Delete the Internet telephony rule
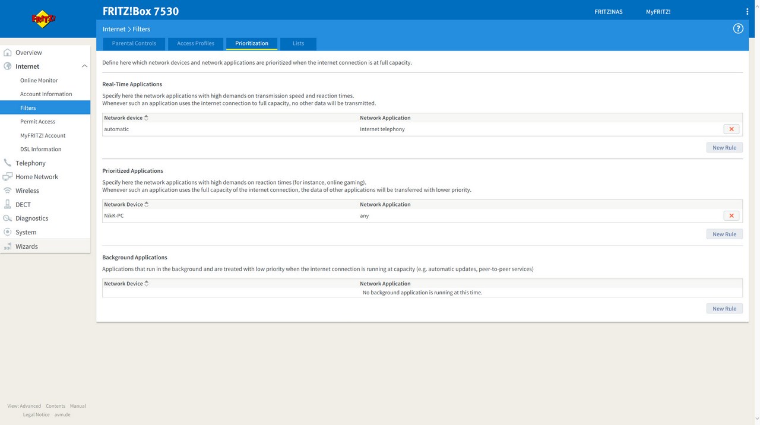Image resolution: width=760 pixels, height=425 pixels. (x=731, y=129)
